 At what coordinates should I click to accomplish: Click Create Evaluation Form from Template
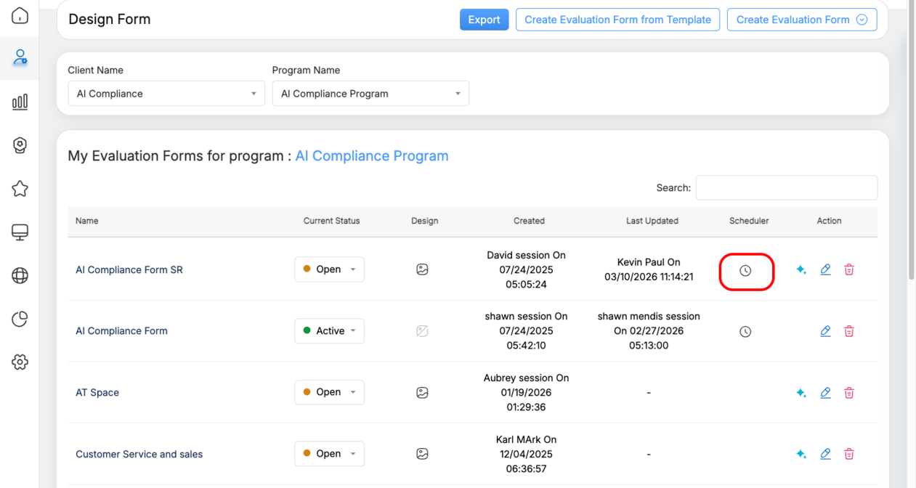[x=617, y=20]
